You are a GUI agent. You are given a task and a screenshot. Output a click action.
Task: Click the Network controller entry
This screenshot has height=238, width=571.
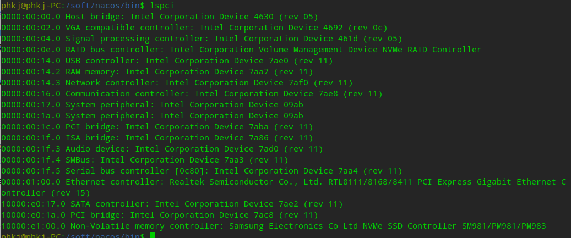177,83
